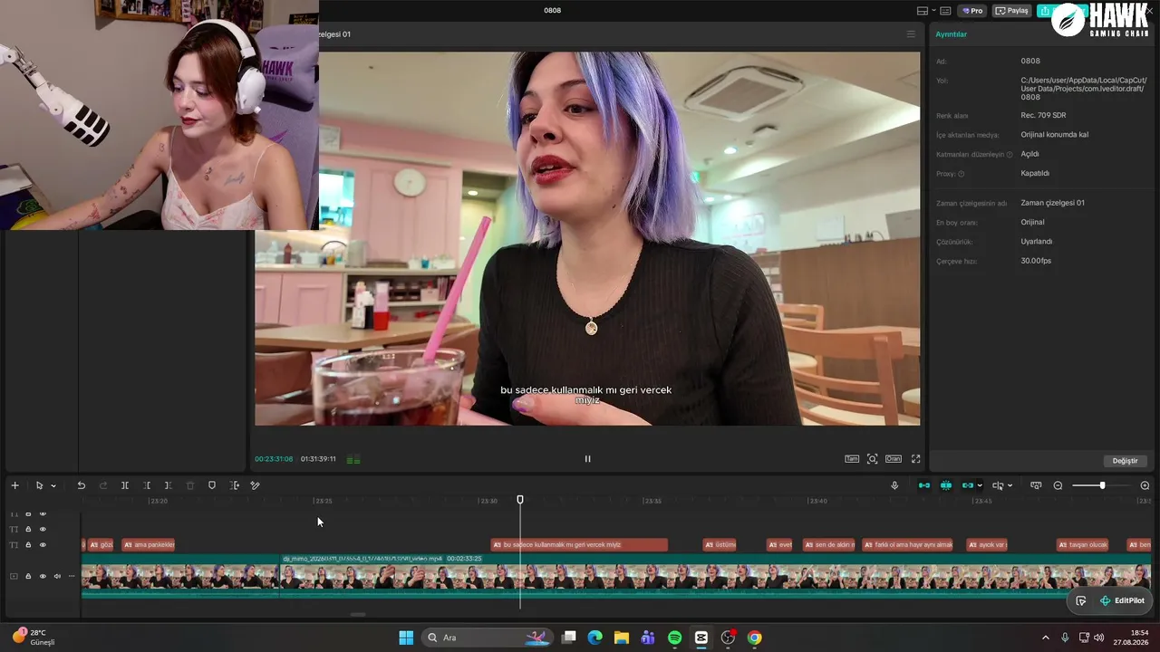Open the 'Oran' aspect ratio button
The image size is (1160, 652).
tap(894, 459)
